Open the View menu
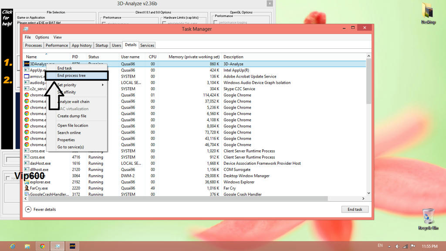The width and height of the screenshot is (446, 251). coord(57,37)
